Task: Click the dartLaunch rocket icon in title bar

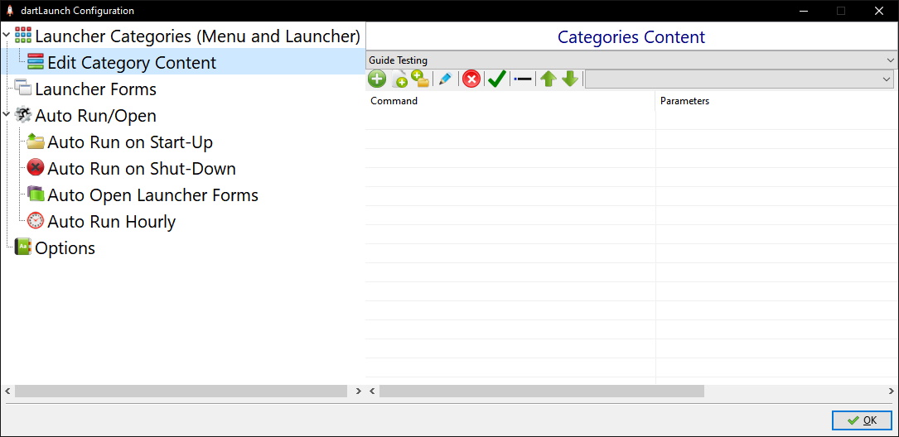Action: point(10,10)
